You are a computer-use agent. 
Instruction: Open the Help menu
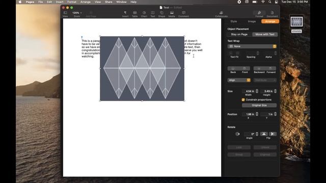click(x=133, y=2)
